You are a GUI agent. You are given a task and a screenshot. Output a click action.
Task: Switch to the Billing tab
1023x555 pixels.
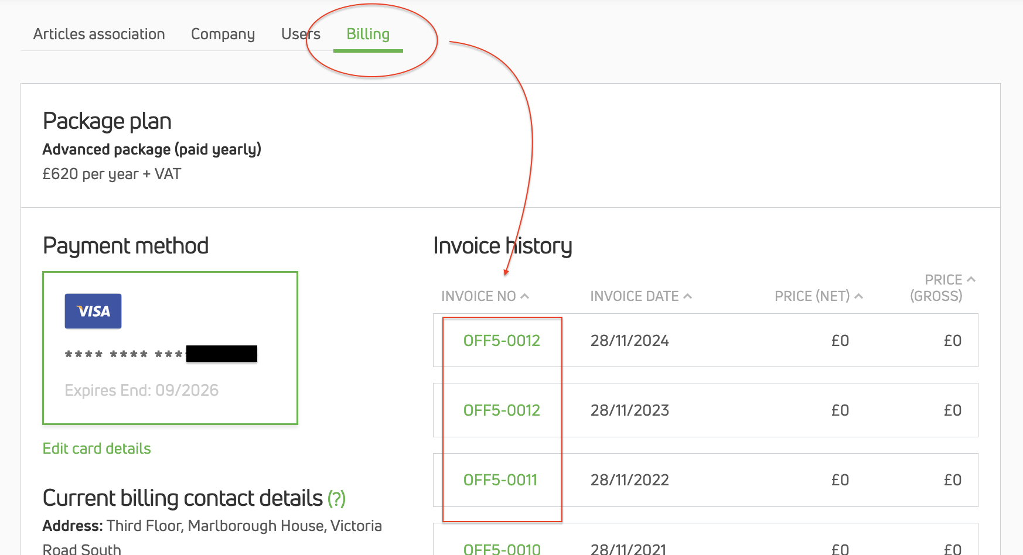click(368, 34)
